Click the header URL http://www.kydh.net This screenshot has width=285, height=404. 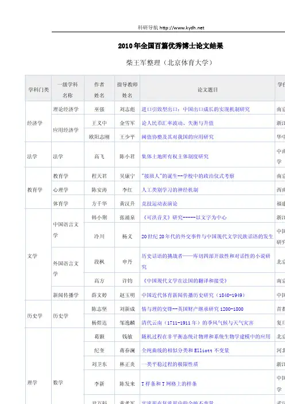pyautogui.click(x=182, y=28)
